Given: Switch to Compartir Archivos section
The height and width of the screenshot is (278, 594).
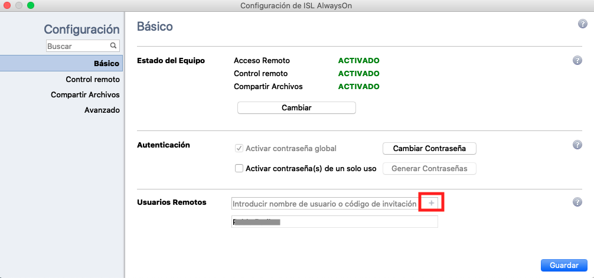Looking at the screenshot, I should click(85, 94).
